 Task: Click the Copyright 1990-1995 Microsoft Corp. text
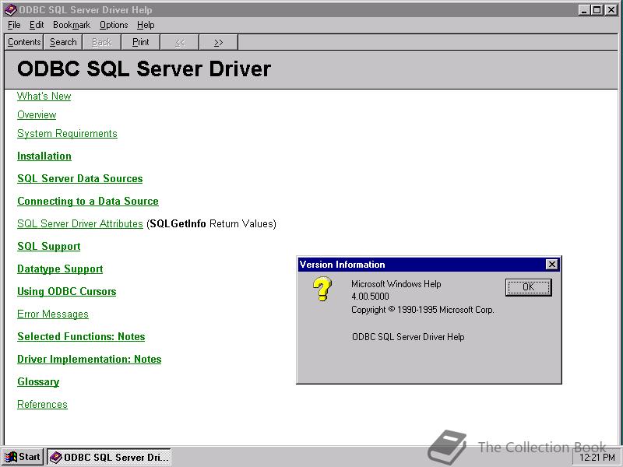[x=423, y=310]
